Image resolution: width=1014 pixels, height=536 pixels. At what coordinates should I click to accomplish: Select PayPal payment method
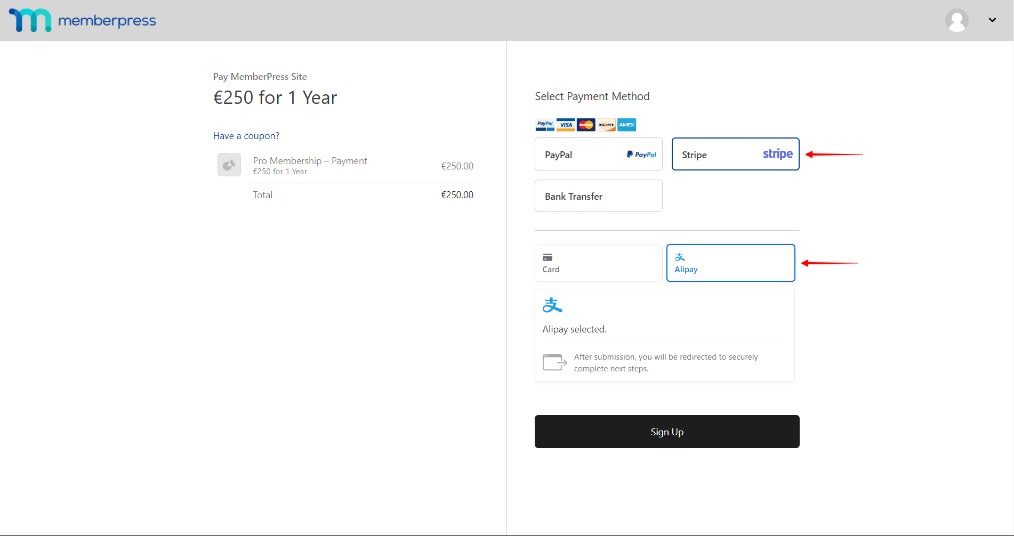[598, 155]
